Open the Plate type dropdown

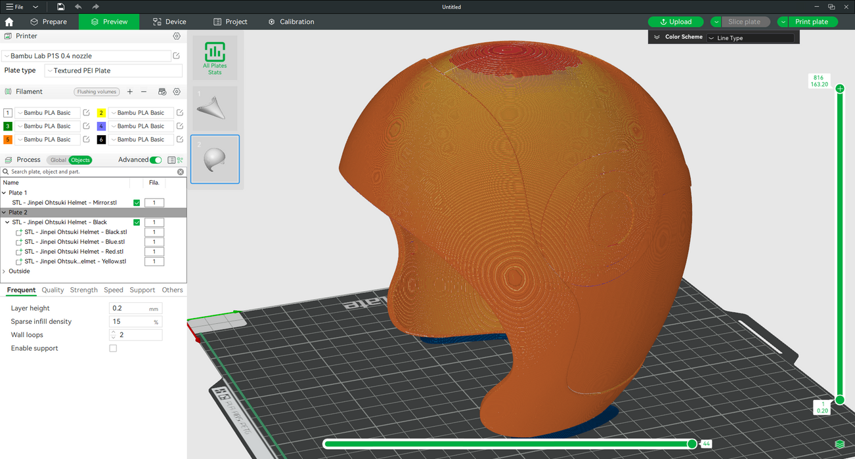pyautogui.click(x=113, y=71)
